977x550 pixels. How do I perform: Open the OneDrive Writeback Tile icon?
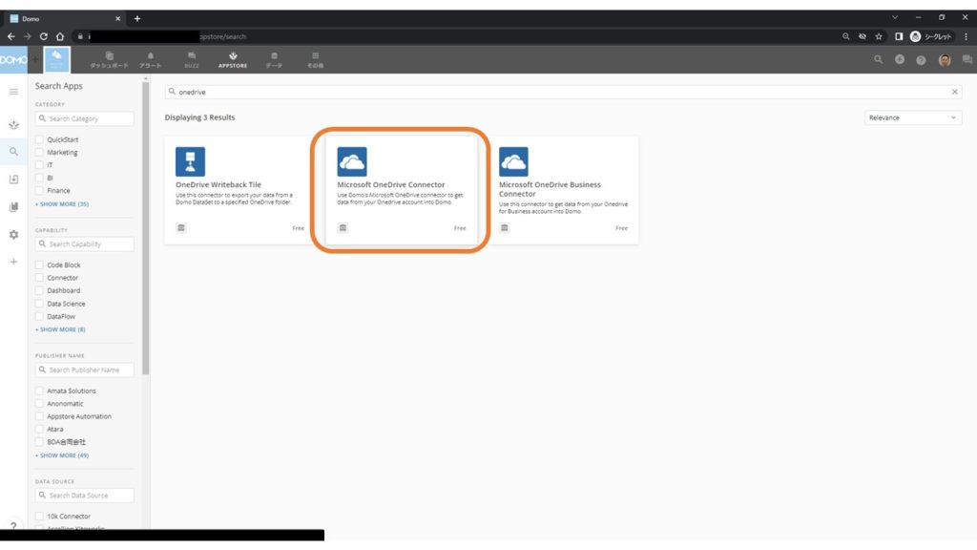coord(190,161)
